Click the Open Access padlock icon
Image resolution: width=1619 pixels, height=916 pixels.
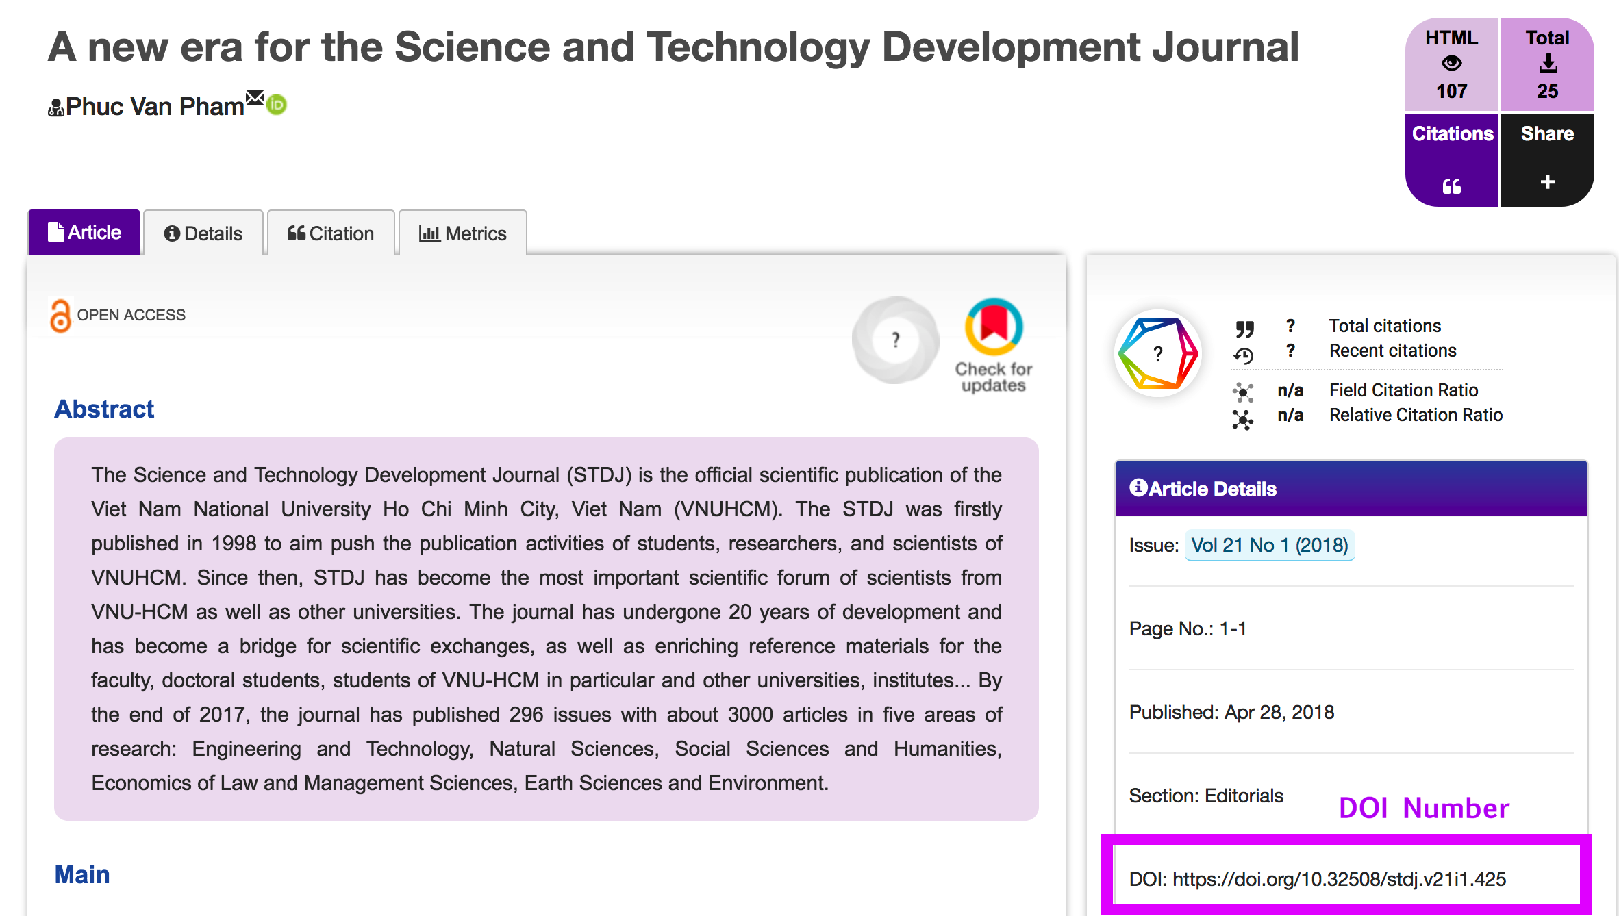click(x=60, y=316)
